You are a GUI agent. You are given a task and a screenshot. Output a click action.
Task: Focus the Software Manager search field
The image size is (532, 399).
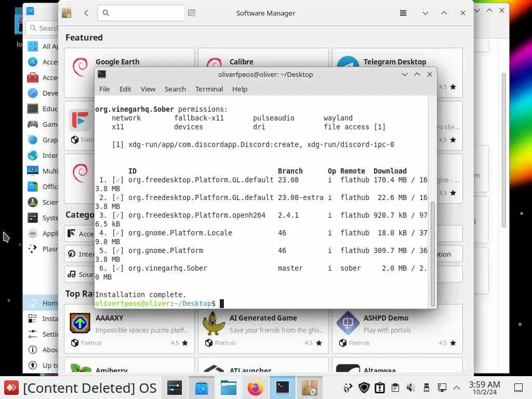141,13
